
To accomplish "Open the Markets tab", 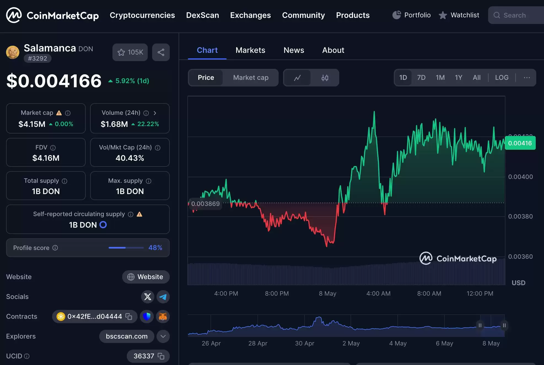I will tap(250, 50).
